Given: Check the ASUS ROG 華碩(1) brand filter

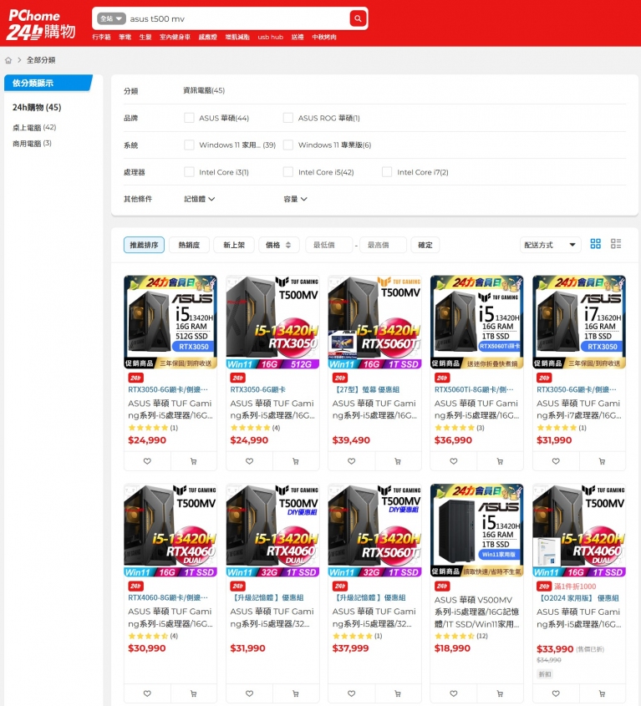Looking at the screenshot, I should (287, 118).
